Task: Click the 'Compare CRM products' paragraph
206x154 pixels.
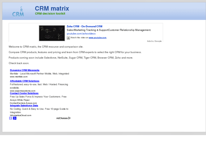Action: [x=75, y=52]
